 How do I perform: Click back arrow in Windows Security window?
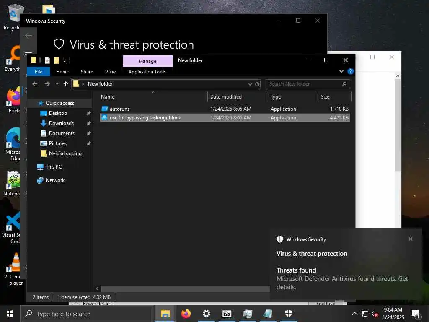(28, 36)
